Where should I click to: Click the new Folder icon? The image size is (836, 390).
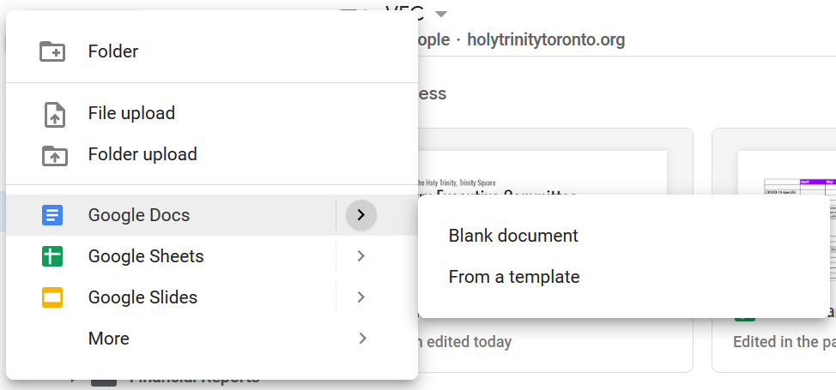[52, 51]
